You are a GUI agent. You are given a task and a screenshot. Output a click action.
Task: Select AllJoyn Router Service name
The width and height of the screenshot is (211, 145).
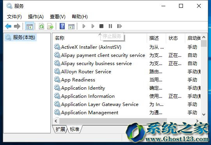[86, 72]
